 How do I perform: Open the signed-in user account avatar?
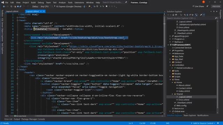coord(203,2)
